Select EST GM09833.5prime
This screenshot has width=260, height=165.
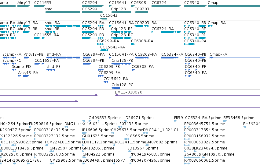(104, 118)
